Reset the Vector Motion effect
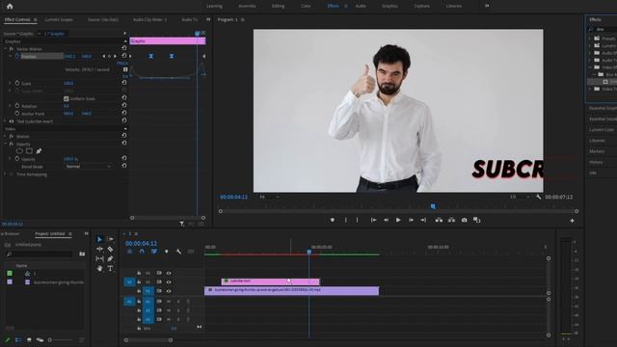The width and height of the screenshot is (617, 347). [124, 48]
